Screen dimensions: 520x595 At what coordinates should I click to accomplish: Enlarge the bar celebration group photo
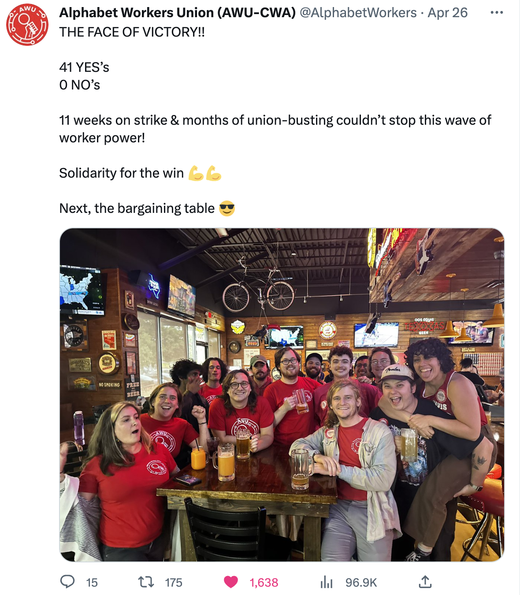[x=282, y=394]
